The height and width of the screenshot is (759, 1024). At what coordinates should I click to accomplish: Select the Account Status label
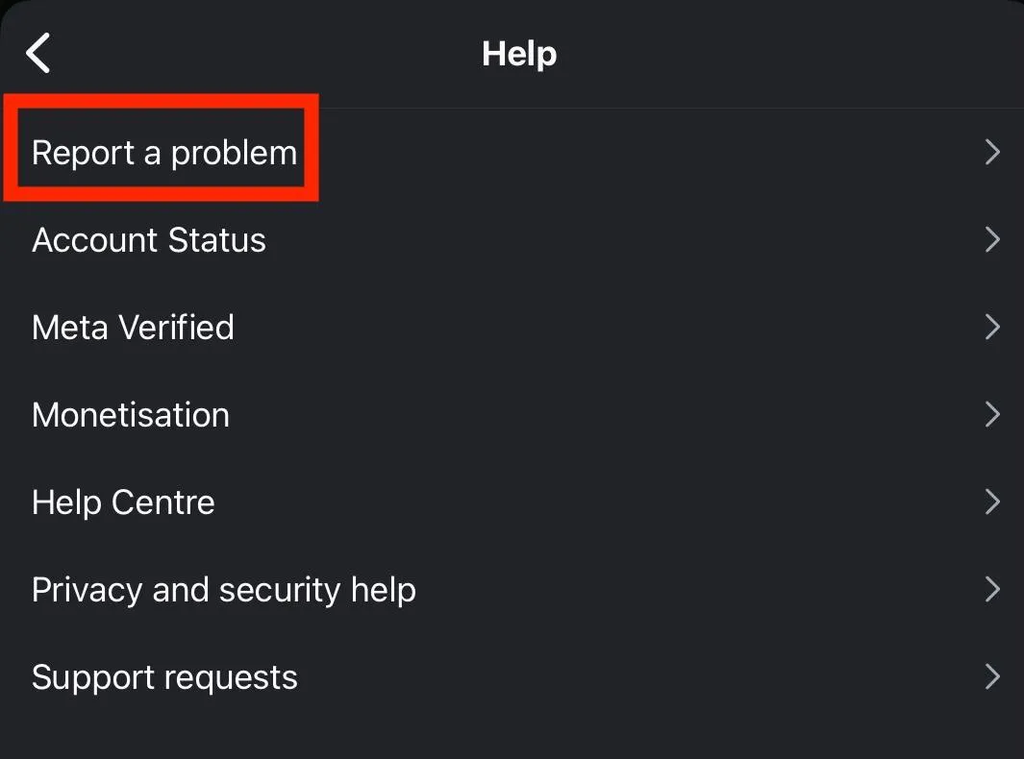(x=149, y=240)
